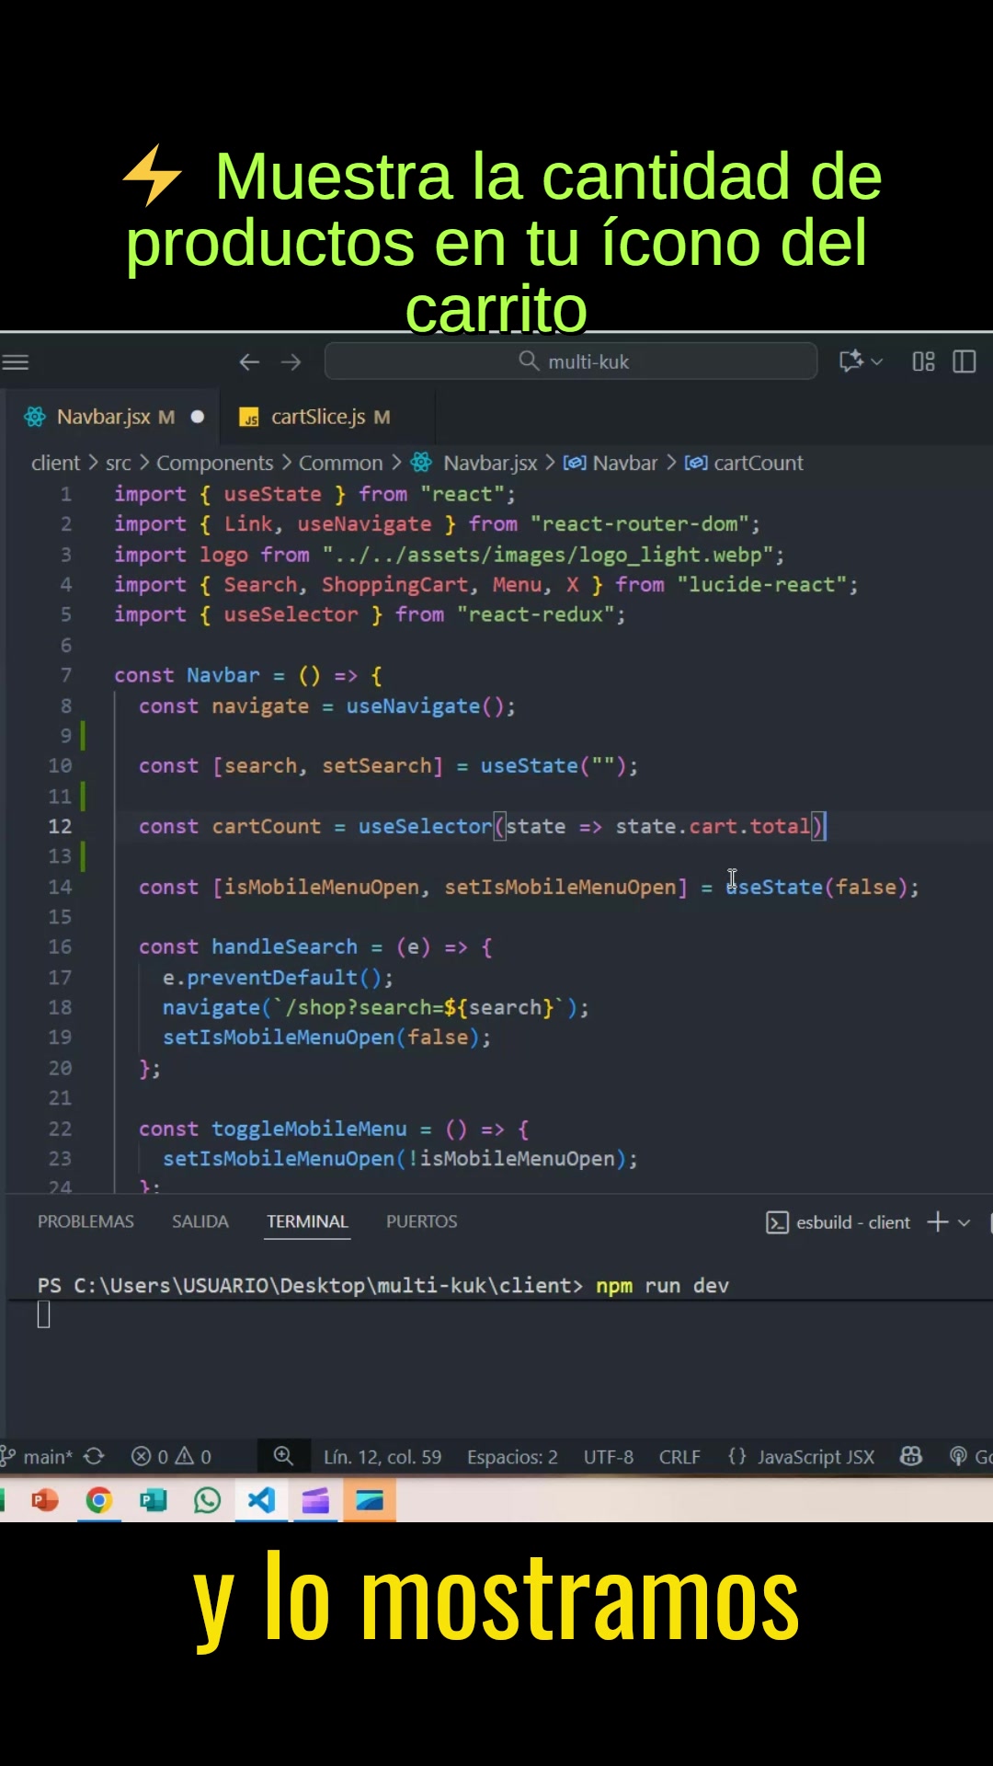Click the Go Live broadcast icon
993x1766 pixels.
[x=958, y=1456]
